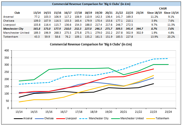The width and height of the screenshot is (183, 125).
Task: Click the Manchester United row label
Action: point(16,33)
